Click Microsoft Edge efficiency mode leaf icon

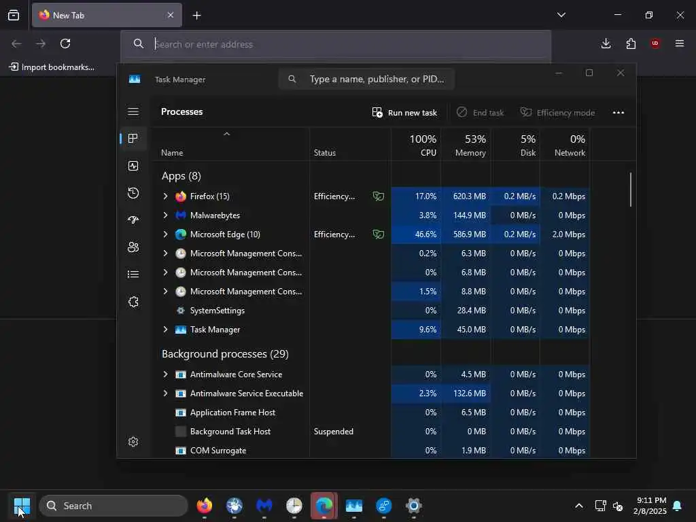pos(378,234)
